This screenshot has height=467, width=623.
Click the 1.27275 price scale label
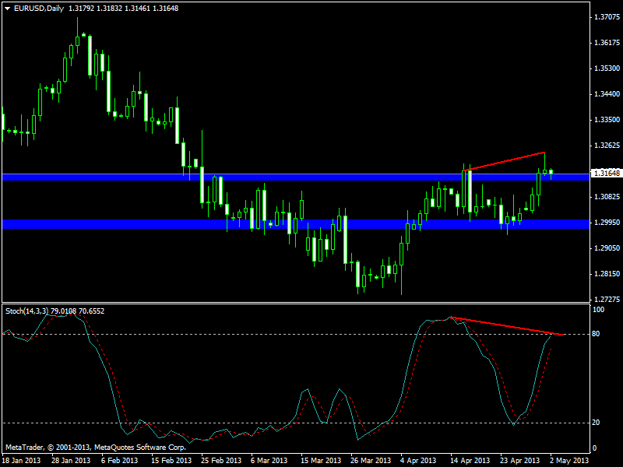coord(607,299)
